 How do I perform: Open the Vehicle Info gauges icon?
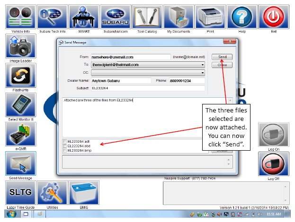coord(21,17)
